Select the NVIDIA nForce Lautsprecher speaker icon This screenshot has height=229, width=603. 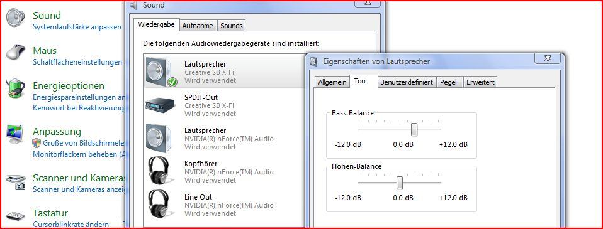159,138
